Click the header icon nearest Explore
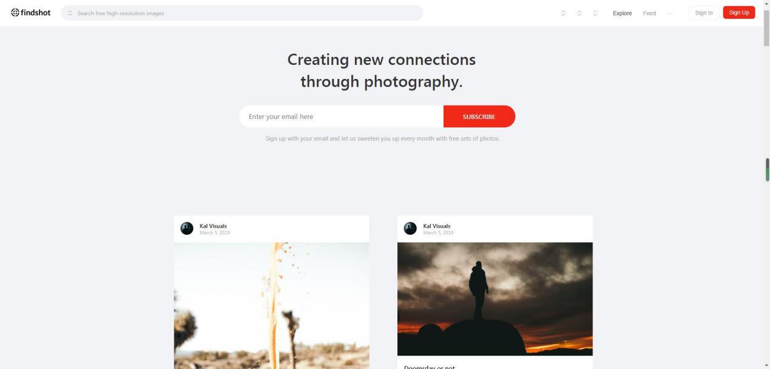 pos(595,13)
